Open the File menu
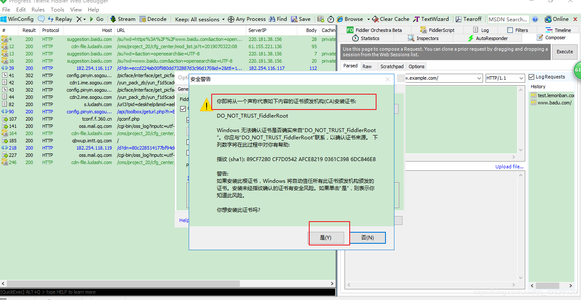Viewport: 581px width, 300px height. coord(6,9)
